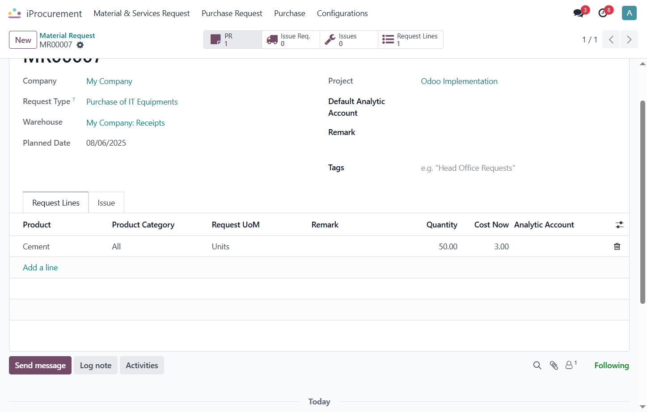Delete the Cement line with trash icon
Screen dimensions: 647x412
point(617,246)
